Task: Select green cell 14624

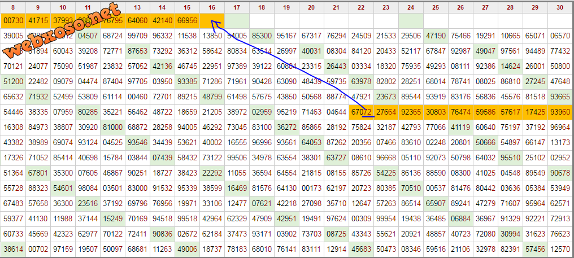Action: [x=510, y=67]
